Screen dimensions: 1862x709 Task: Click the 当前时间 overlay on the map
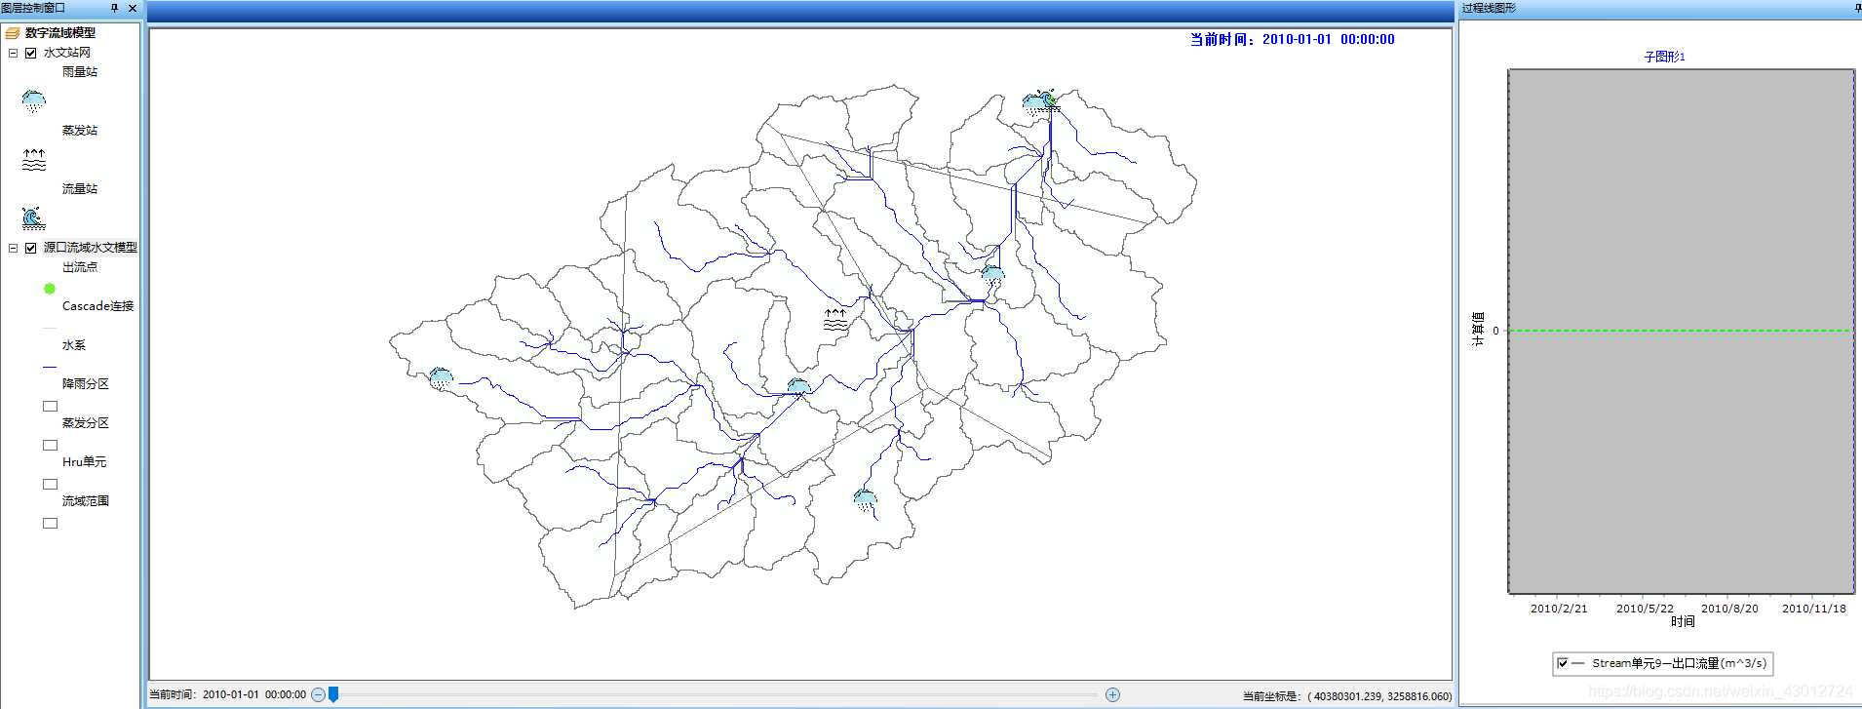(x=1292, y=40)
